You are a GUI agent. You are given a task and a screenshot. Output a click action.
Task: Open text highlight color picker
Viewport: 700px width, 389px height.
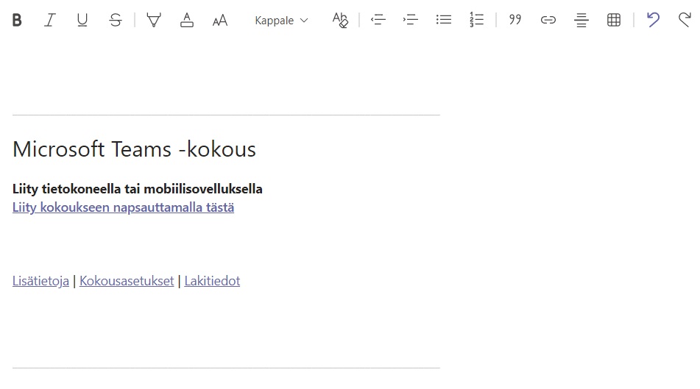154,21
